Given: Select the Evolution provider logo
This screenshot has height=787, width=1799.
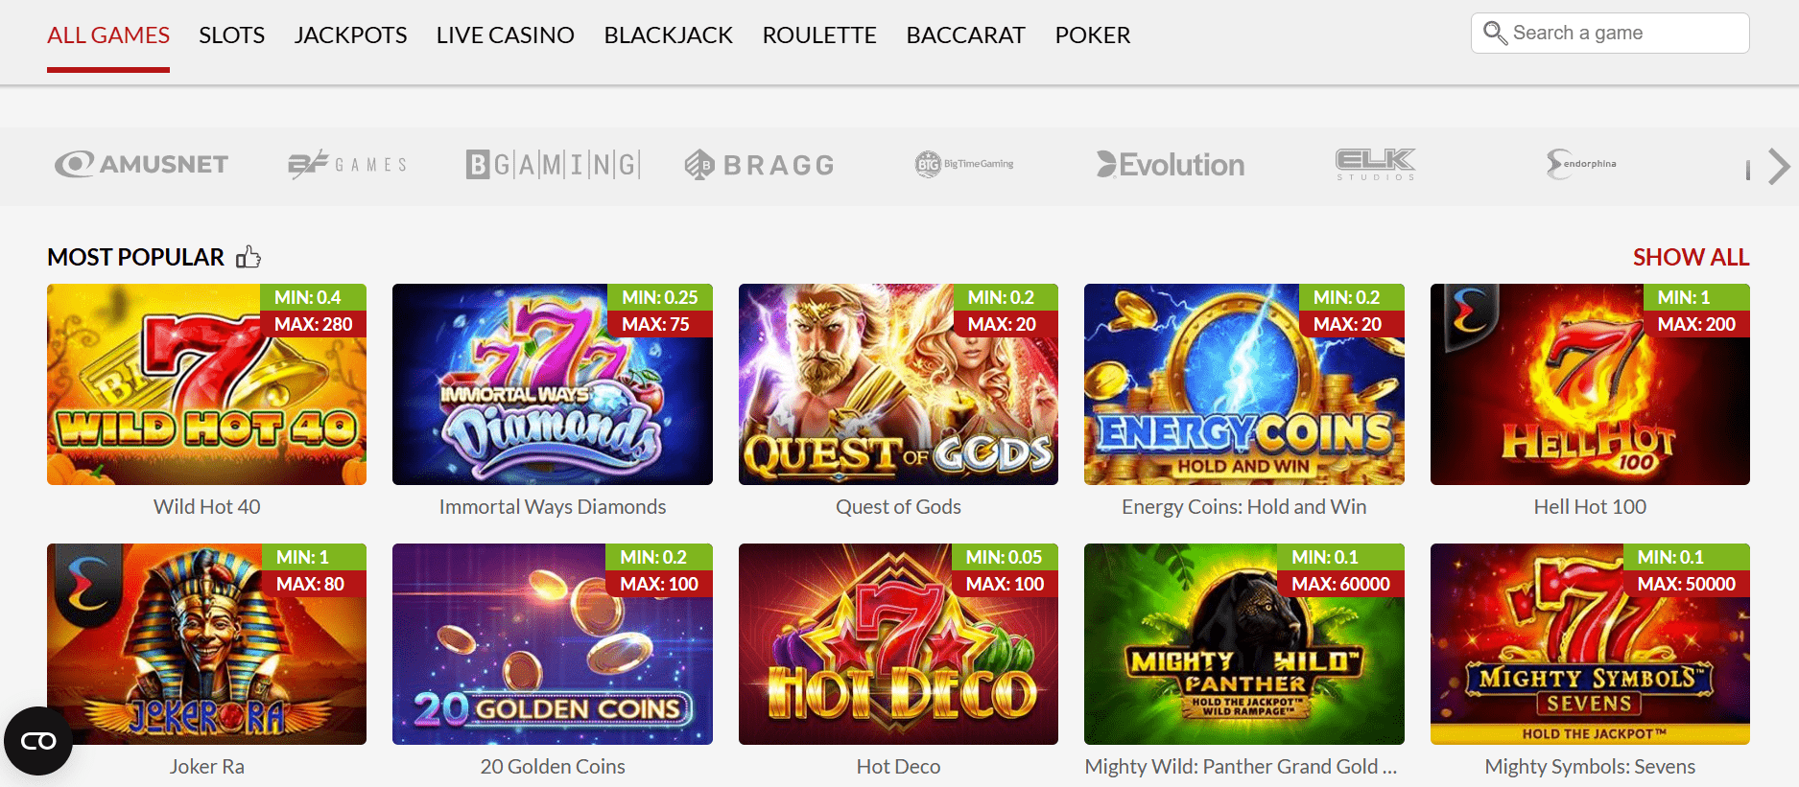Looking at the screenshot, I should click(1171, 165).
